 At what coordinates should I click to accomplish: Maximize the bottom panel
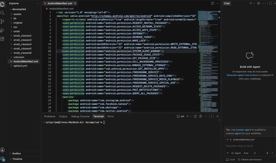click(213, 116)
